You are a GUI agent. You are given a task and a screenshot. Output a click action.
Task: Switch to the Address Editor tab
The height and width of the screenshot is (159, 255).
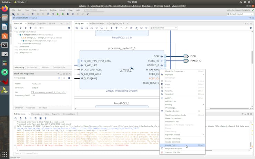click(x=96, y=23)
